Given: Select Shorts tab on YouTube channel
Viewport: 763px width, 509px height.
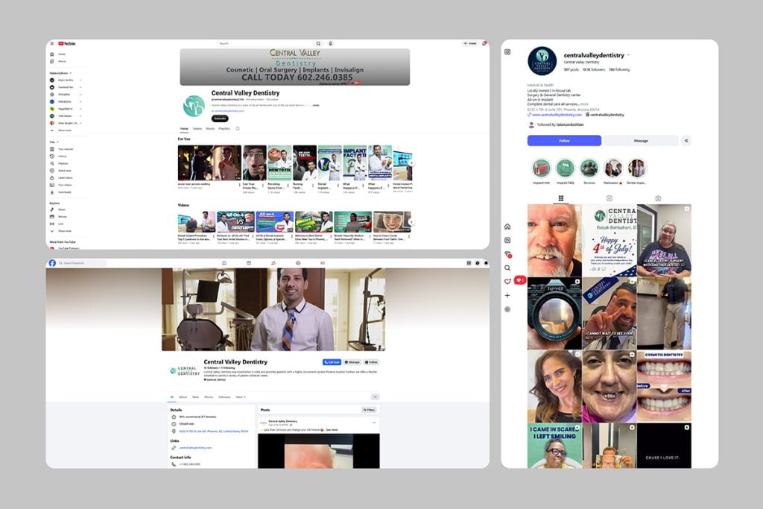Looking at the screenshot, I should 210,129.
